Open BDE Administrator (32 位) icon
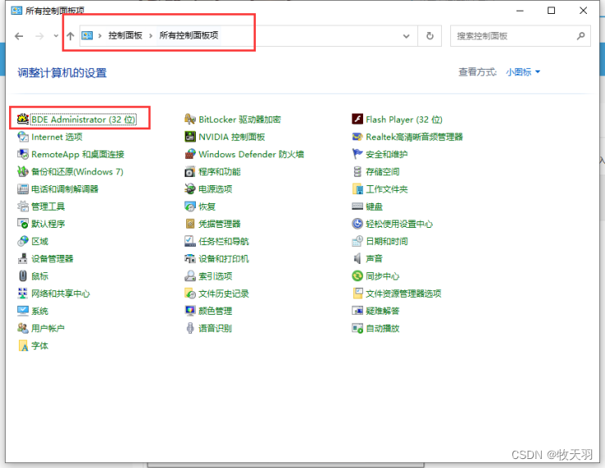 tap(23, 119)
